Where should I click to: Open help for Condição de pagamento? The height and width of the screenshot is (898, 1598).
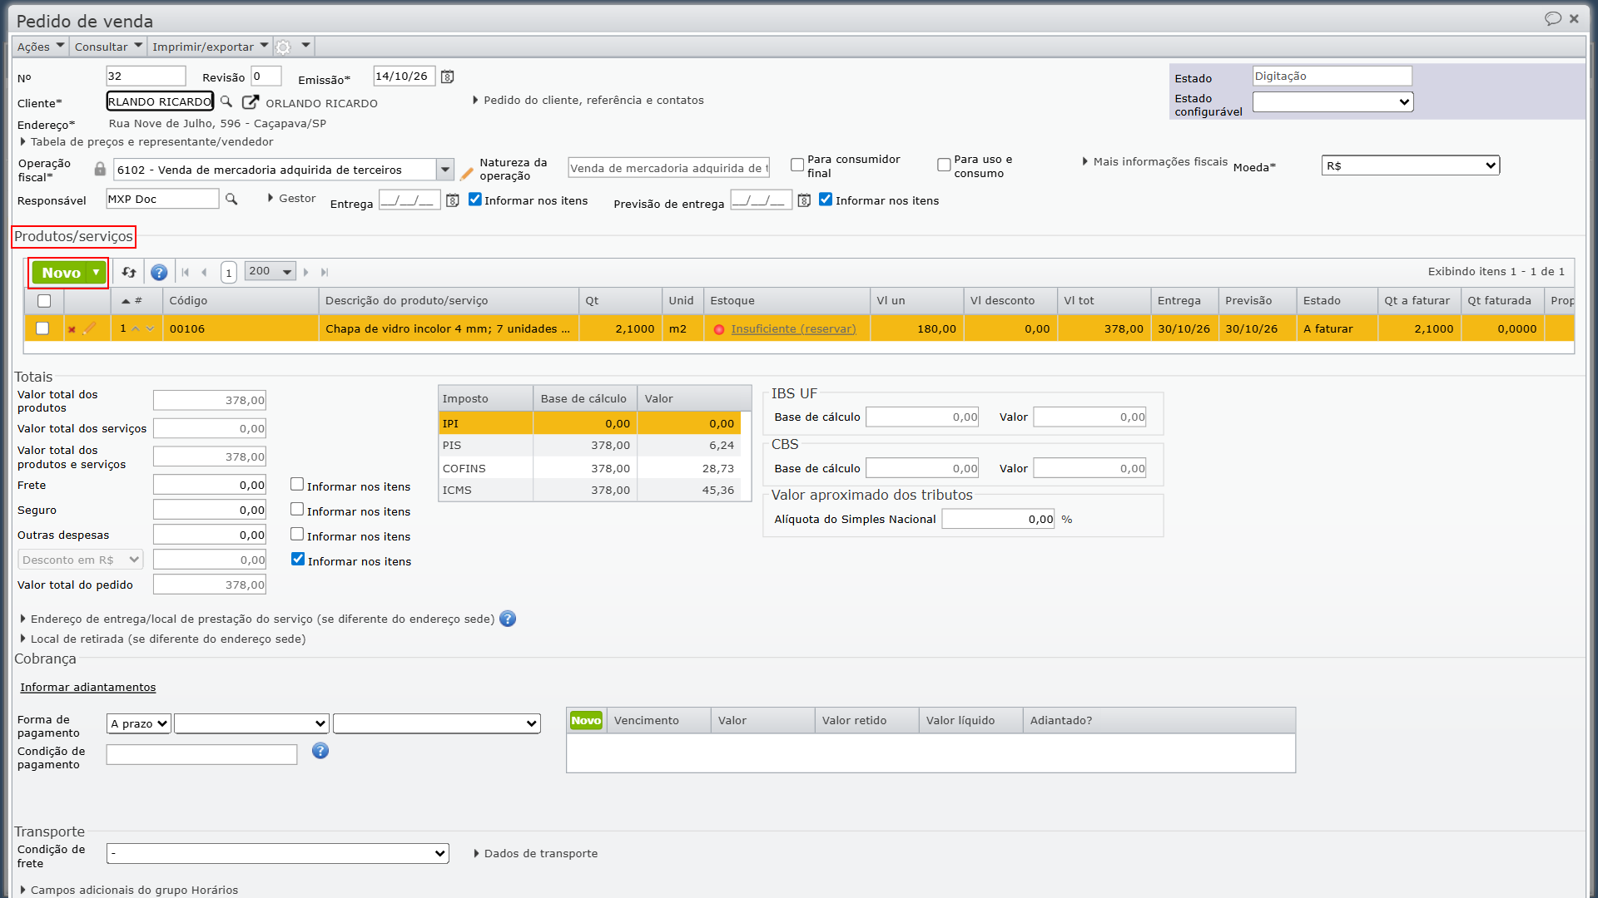point(320,751)
